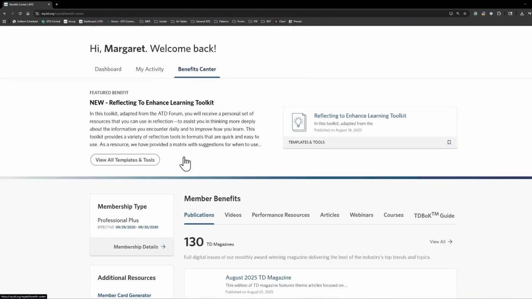Screen dimensions: 532x299
Task: Close the Benefits Center browser tab
Action: [x=49, y=4]
